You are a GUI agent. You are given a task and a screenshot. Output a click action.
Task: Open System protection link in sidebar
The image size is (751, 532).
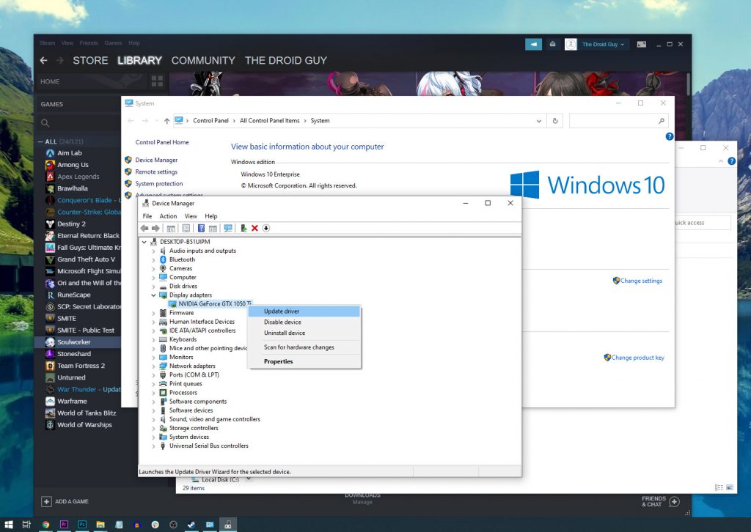coord(159,184)
